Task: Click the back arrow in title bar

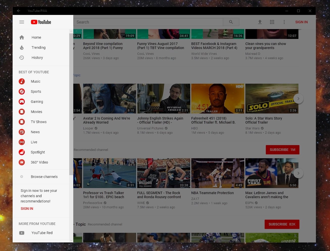Action: pyautogui.click(x=19, y=11)
